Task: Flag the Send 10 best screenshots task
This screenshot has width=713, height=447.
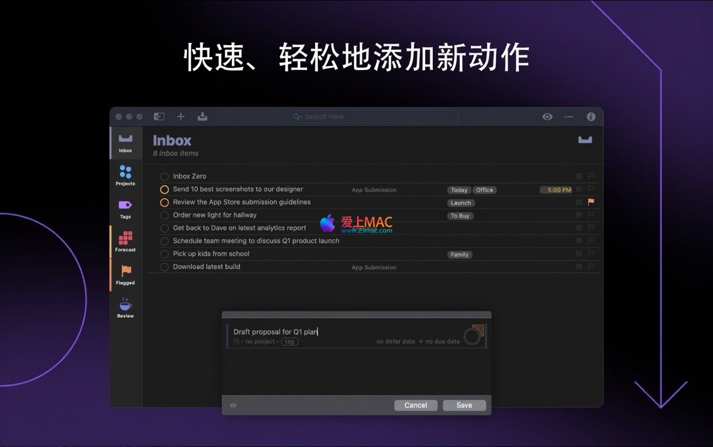Action: pyautogui.click(x=591, y=190)
